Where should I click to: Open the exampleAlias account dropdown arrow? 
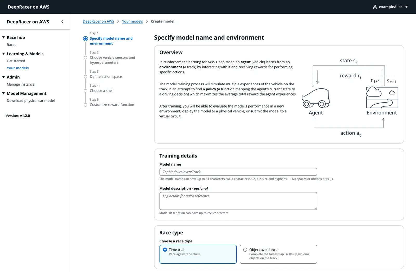tap(406, 7)
